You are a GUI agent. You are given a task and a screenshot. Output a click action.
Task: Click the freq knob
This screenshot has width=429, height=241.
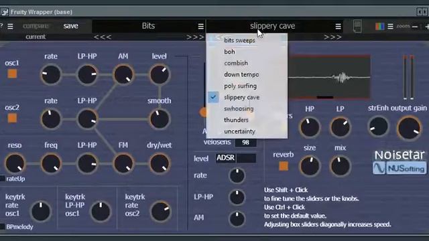pos(51,163)
